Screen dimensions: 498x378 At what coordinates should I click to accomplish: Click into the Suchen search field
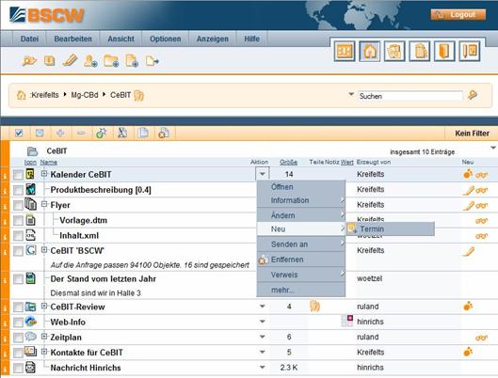pos(410,96)
